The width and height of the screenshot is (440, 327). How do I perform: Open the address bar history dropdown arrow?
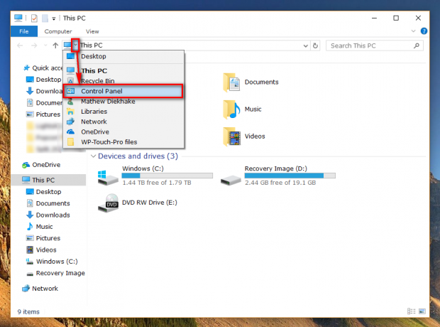click(x=306, y=45)
